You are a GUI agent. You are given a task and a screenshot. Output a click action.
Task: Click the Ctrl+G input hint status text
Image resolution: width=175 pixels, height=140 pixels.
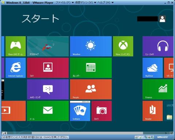point(35,137)
